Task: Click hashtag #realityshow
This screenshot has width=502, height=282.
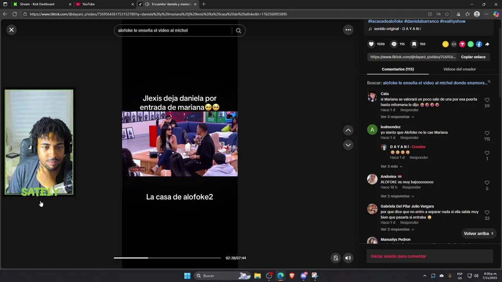Action: pos(453,21)
